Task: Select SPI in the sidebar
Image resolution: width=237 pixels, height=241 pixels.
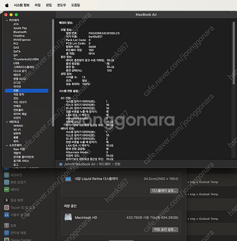Action: tap(15, 55)
